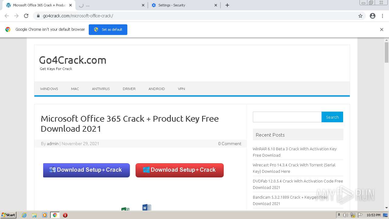Click the blue Download Setup+Crack button

(x=86, y=170)
